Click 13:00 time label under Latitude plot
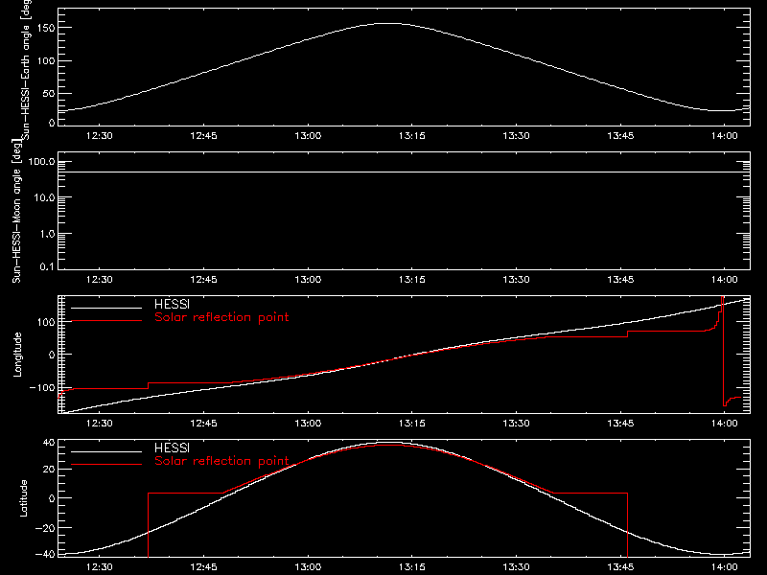Viewport: 767px width, 575px height. coord(308,566)
